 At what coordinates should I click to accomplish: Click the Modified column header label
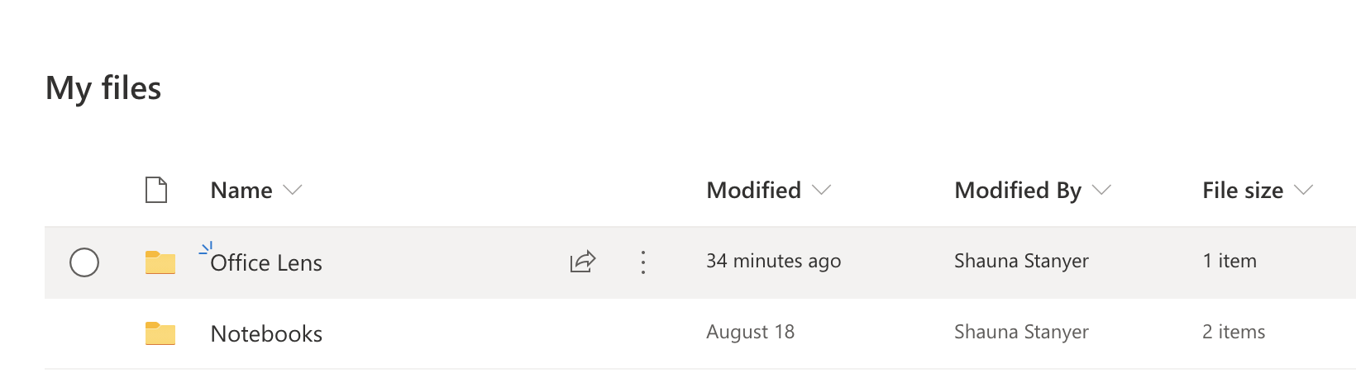[x=753, y=191]
